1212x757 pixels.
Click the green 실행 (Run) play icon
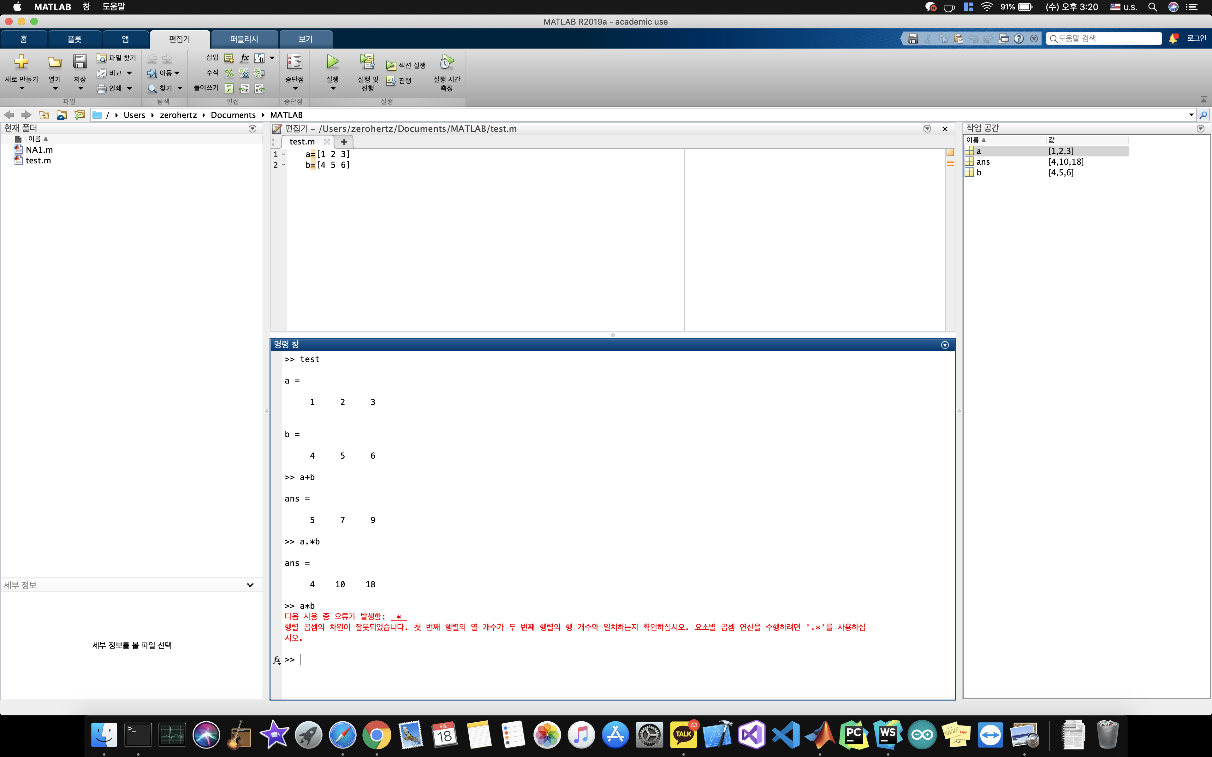click(333, 62)
